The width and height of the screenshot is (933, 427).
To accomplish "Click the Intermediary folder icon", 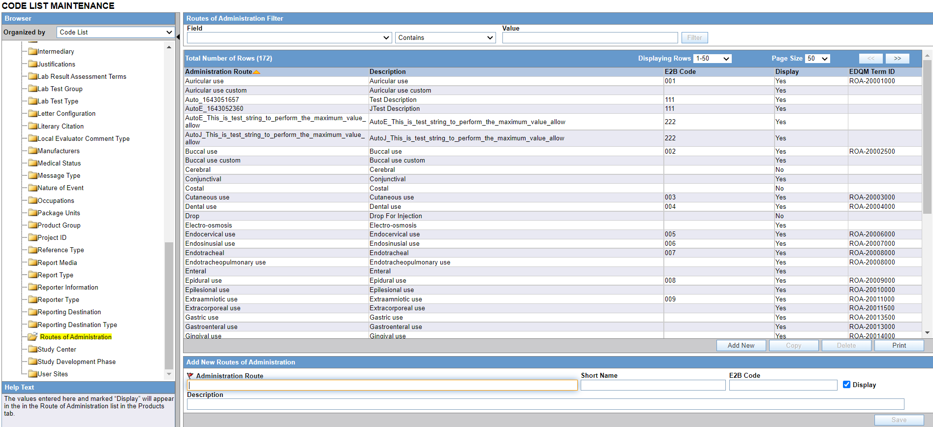I will pyautogui.click(x=33, y=51).
